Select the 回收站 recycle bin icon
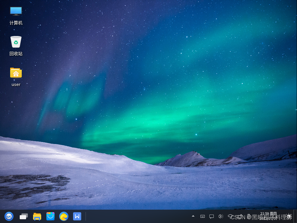The width and height of the screenshot is (297, 223). click(x=16, y=42)
